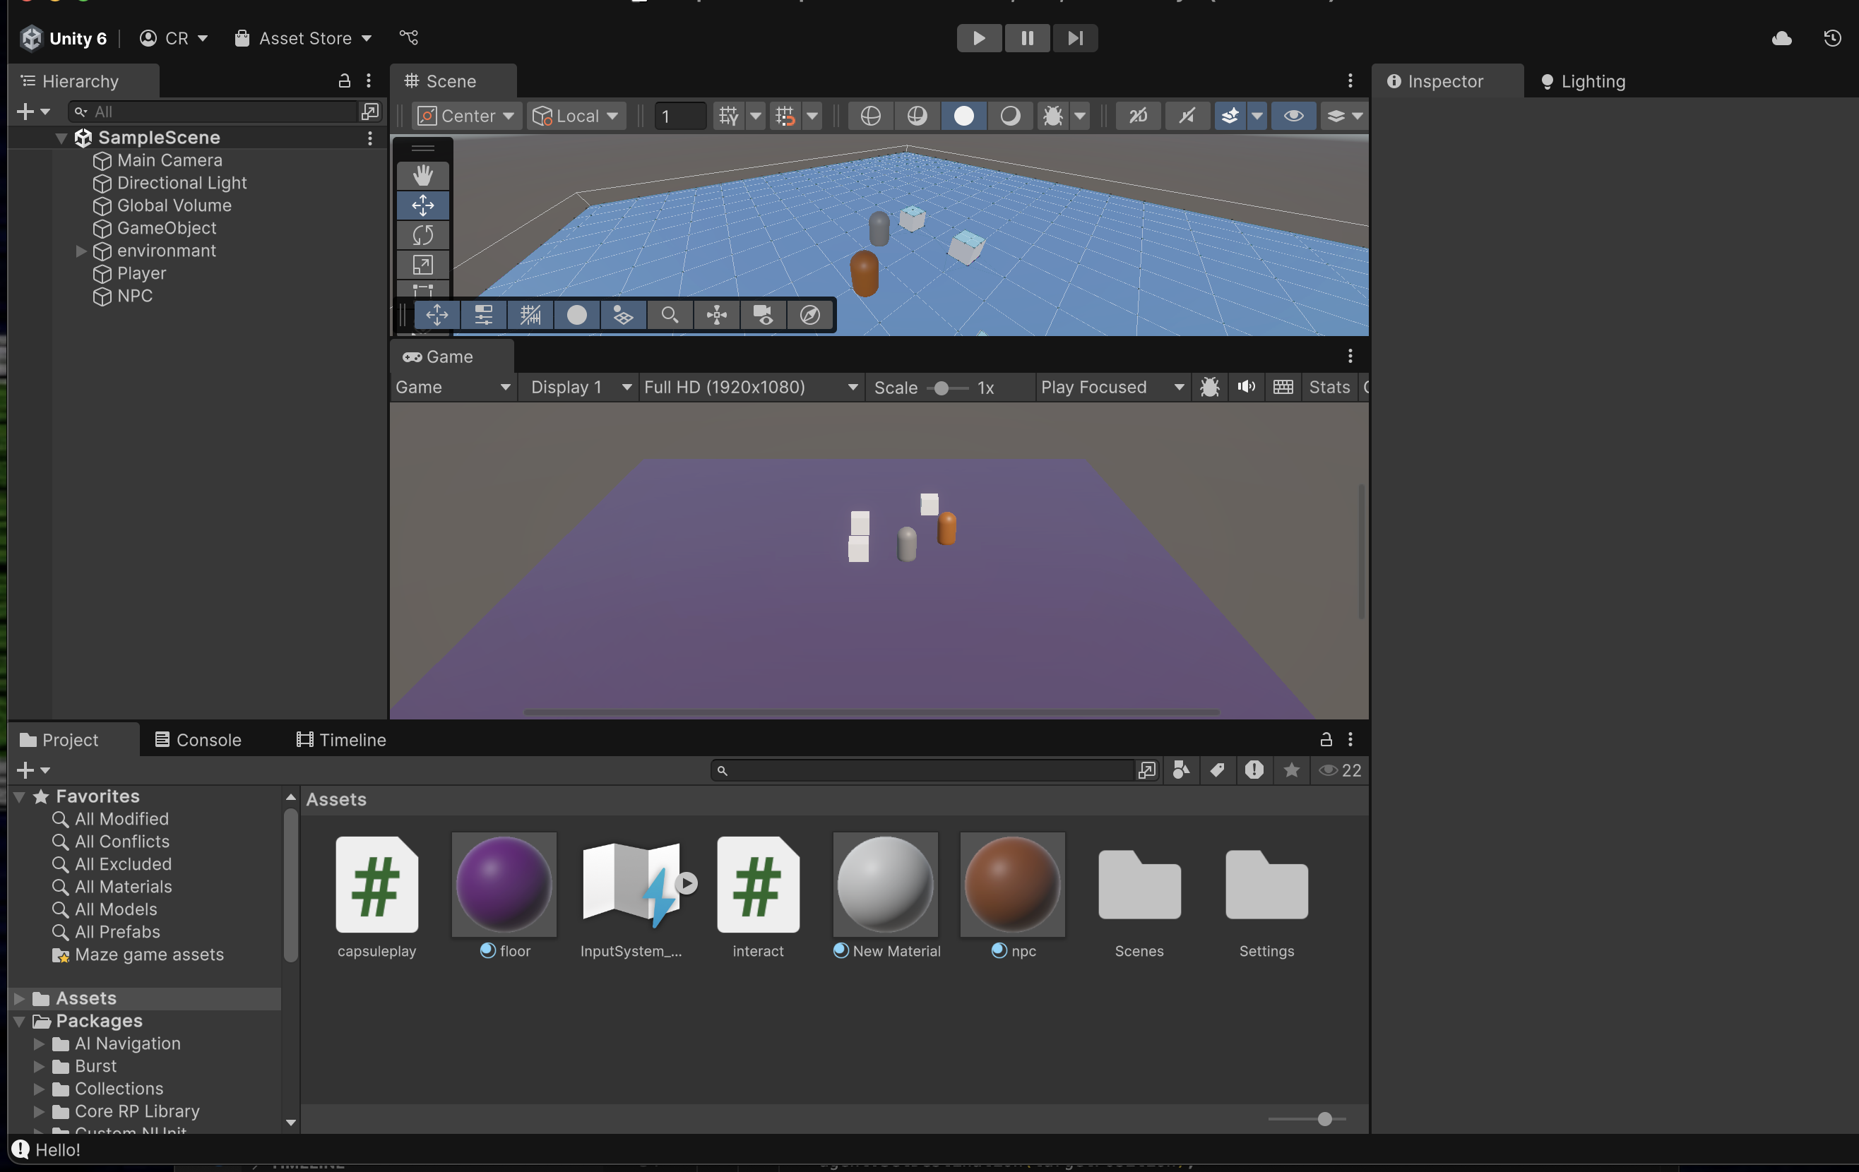
Task: Lock the Hierarchy panel
Action: coord(344,81)
